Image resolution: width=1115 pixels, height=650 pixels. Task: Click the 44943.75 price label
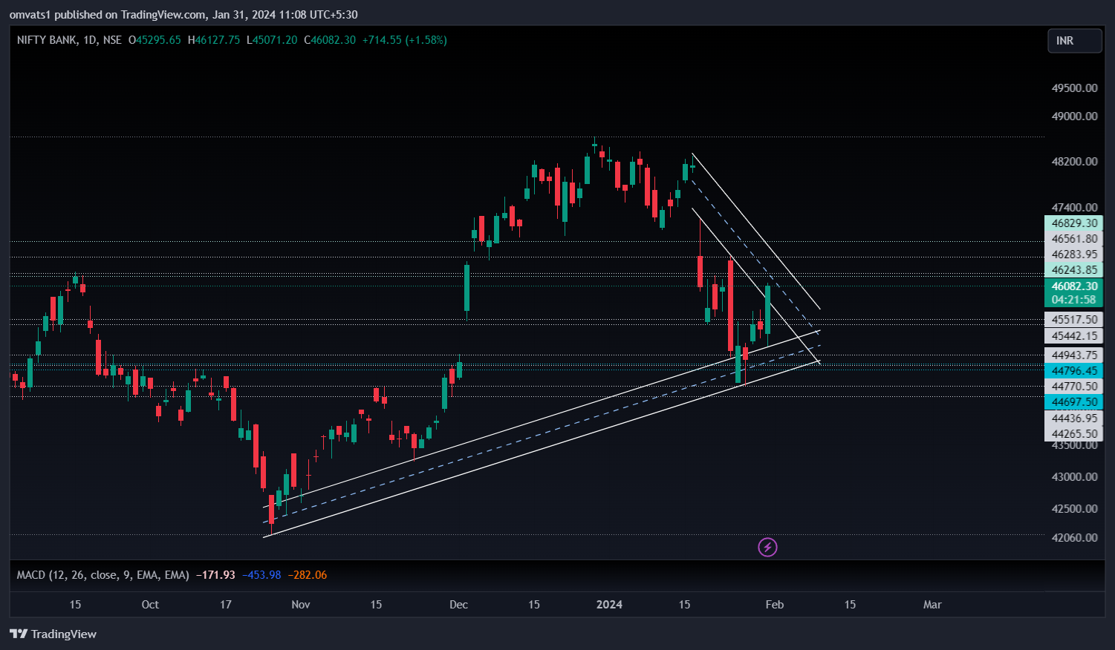(1073, 355)
